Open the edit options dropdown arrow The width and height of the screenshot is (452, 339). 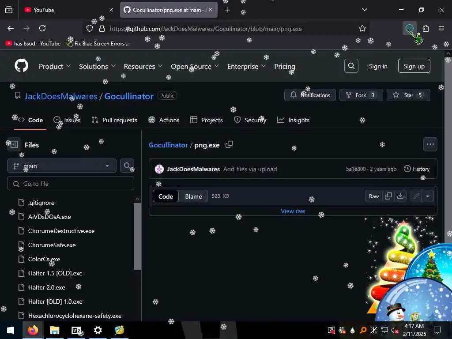[428, 196]
